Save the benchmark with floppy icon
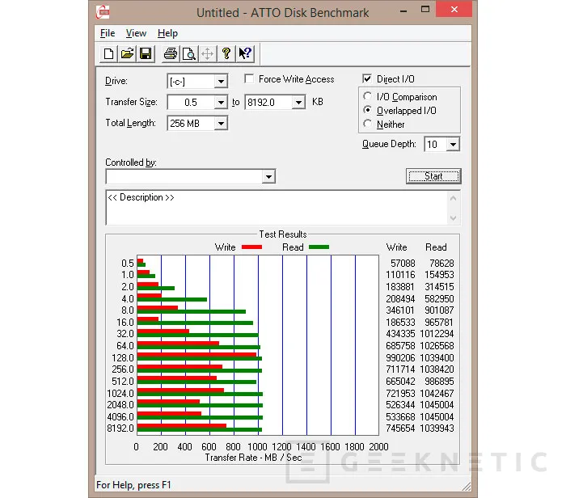Image resolution: width=566 pixels, height=498 pixels. click(x=146, y=54)
